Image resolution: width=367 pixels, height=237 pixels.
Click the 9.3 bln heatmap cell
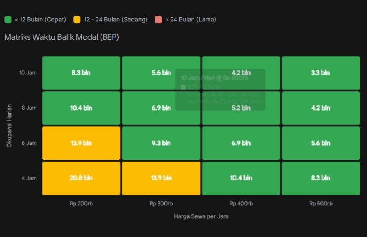pos(161,143)
